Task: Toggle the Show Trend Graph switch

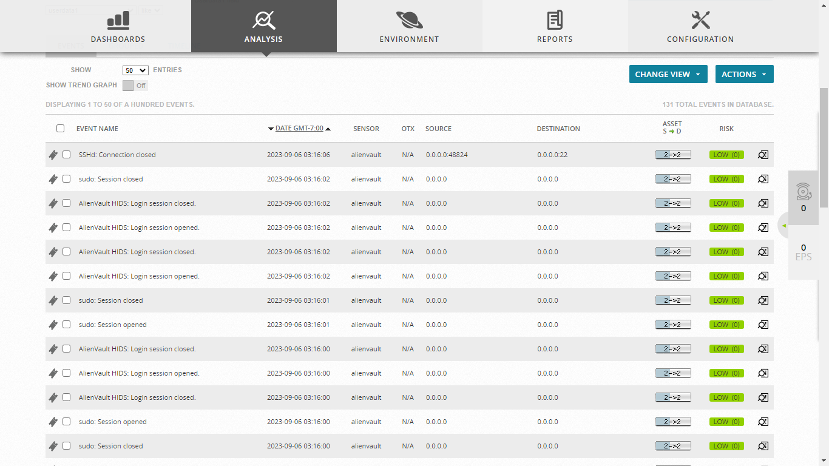Action: pos(135,86)
